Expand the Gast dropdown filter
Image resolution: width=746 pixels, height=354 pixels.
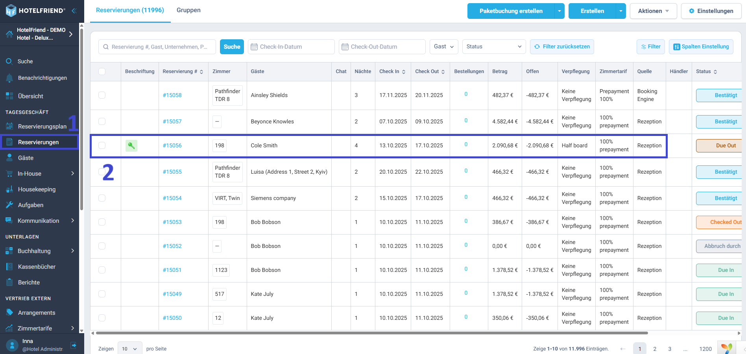(x=443, y=47)
